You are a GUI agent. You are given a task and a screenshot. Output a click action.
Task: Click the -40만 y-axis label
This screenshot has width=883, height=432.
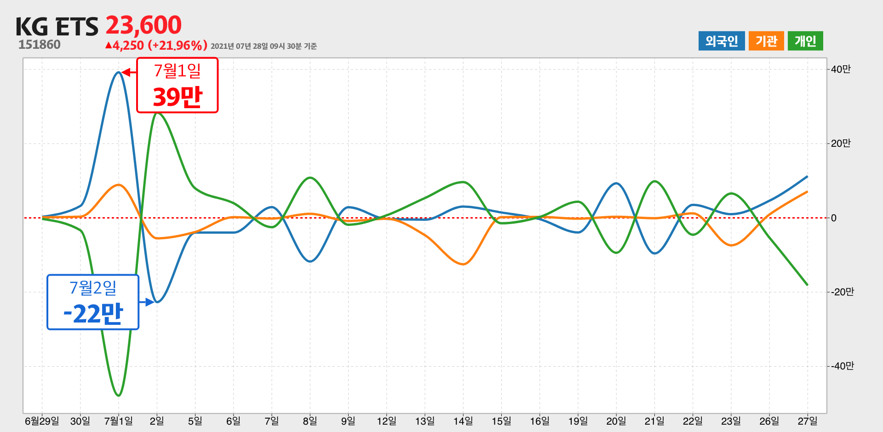click(842, 366)
